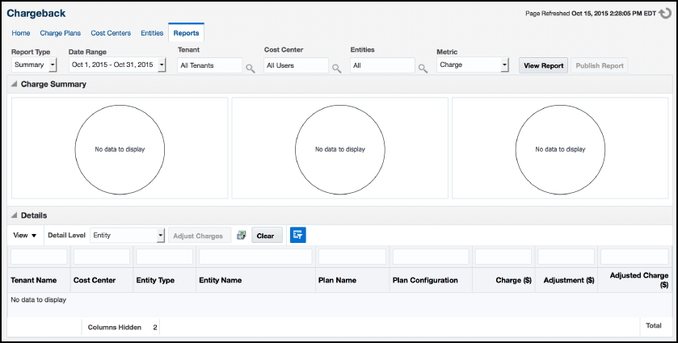Collapse the Details section

click(15, 215)
